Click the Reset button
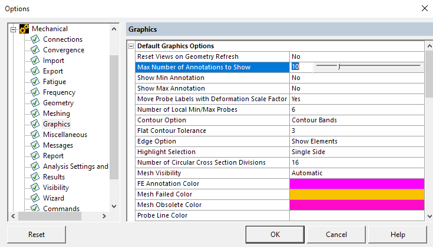Viewport: 433px width, 247px height. [37, 235]
